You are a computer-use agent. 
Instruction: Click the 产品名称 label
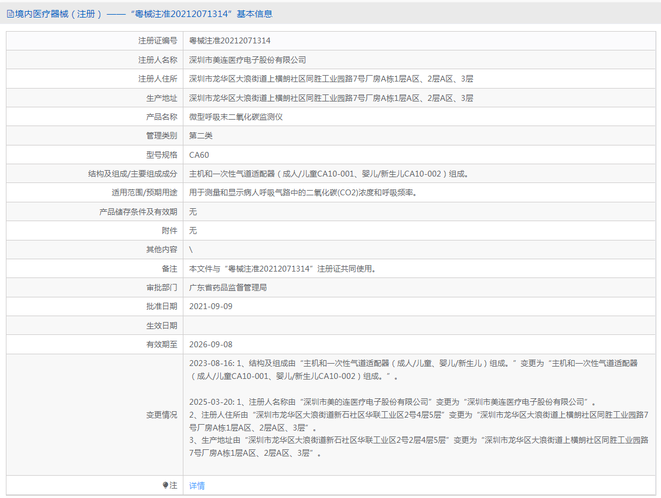(162, 117)
